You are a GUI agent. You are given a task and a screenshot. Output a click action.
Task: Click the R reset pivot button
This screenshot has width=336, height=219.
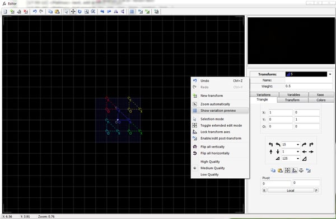pyautogui.click(x=264, y=191)
